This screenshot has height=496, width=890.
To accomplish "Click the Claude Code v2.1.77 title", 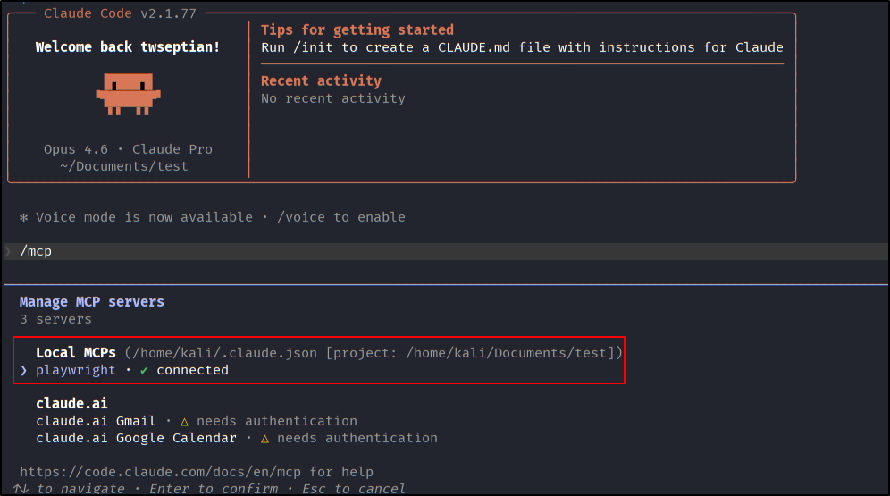I will pos(120,13).
